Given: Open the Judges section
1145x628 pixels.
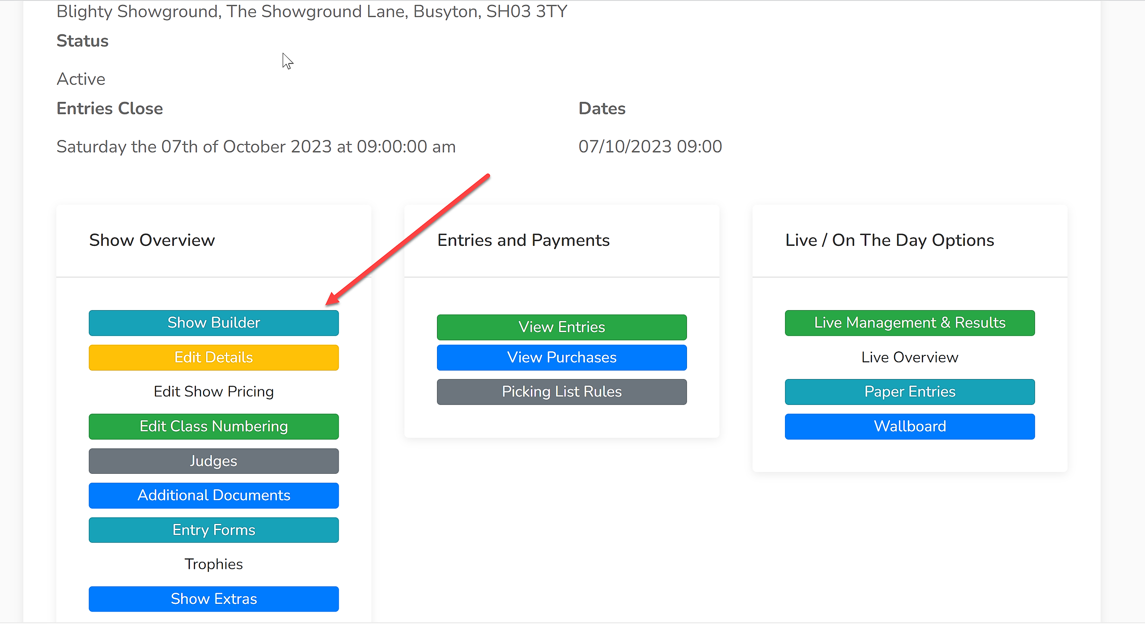Looking at the screenshot, I should (214, 461).
